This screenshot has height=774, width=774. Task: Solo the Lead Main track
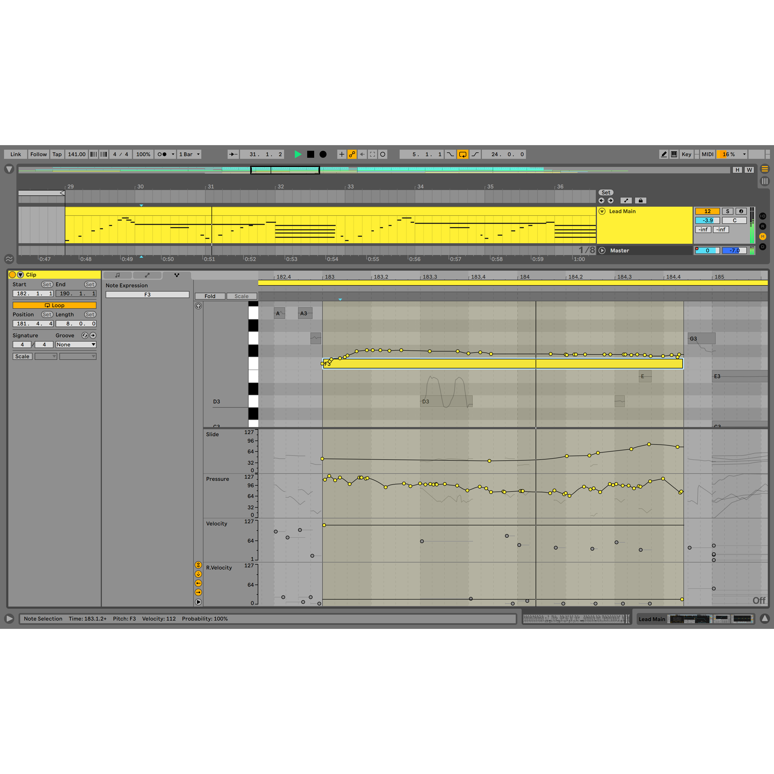[x=728, y=211]
